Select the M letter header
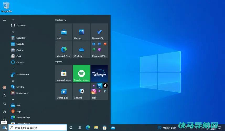This screenshot has width=225, height=131. pos(13,100)
